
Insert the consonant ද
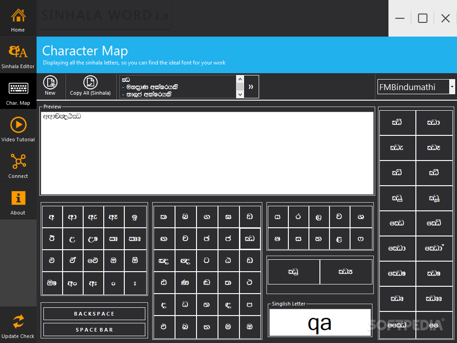(x=164, y=305)
